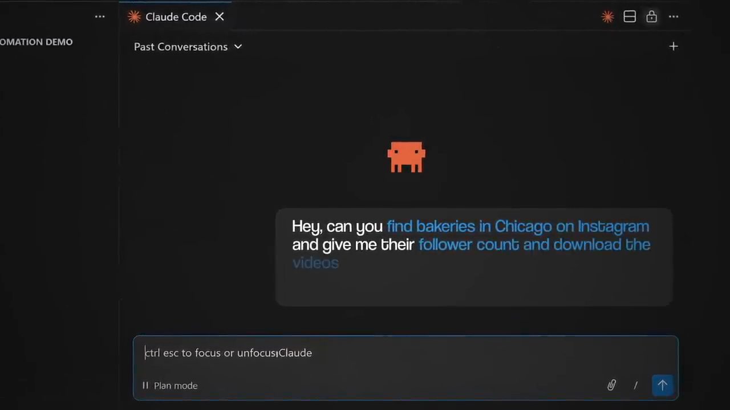Click the Claude starburst icon on the tab
The height and width of the screenshot is (410, 730).
(x=134, y=17)
